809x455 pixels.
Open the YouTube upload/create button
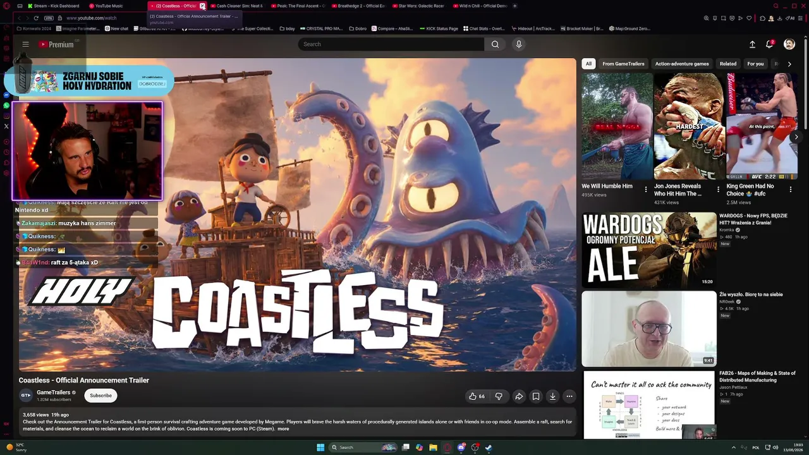pyautogui.click(x=752, y=44)
